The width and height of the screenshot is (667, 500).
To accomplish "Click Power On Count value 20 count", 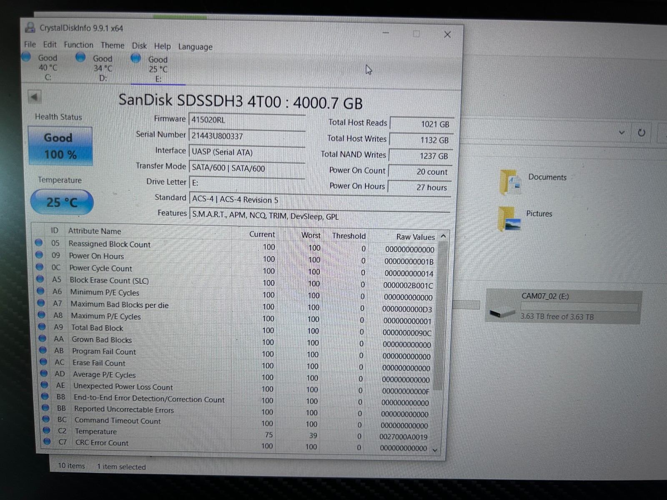I will click(x=420, y=172).
